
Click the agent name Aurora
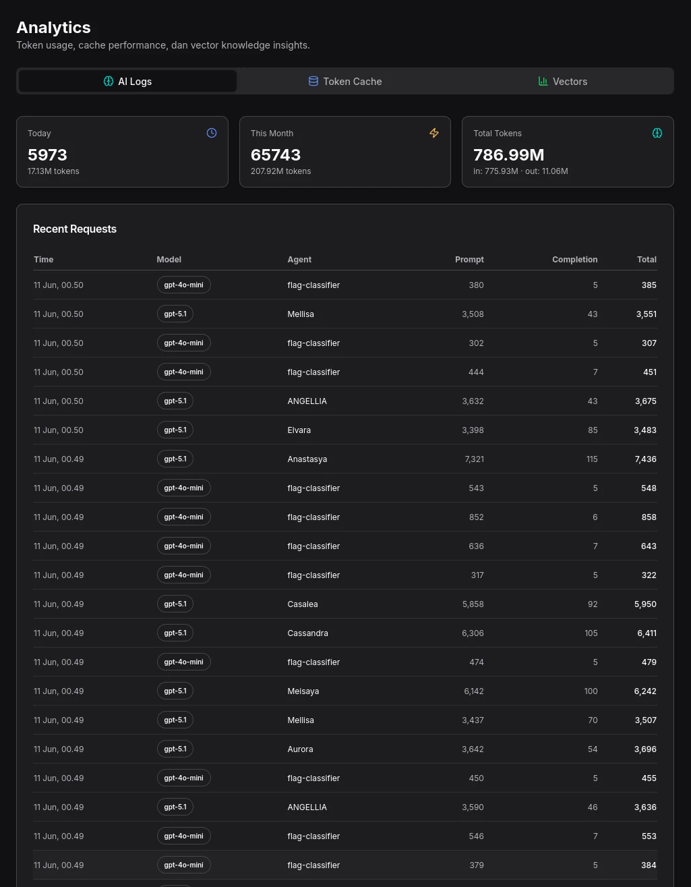coord(300,749)
